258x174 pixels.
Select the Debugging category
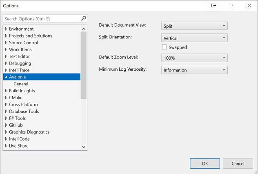(20, 63)
